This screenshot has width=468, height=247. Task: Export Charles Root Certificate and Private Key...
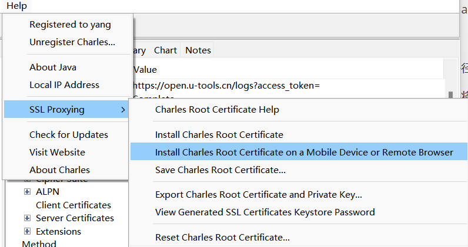tap(259, 195)
